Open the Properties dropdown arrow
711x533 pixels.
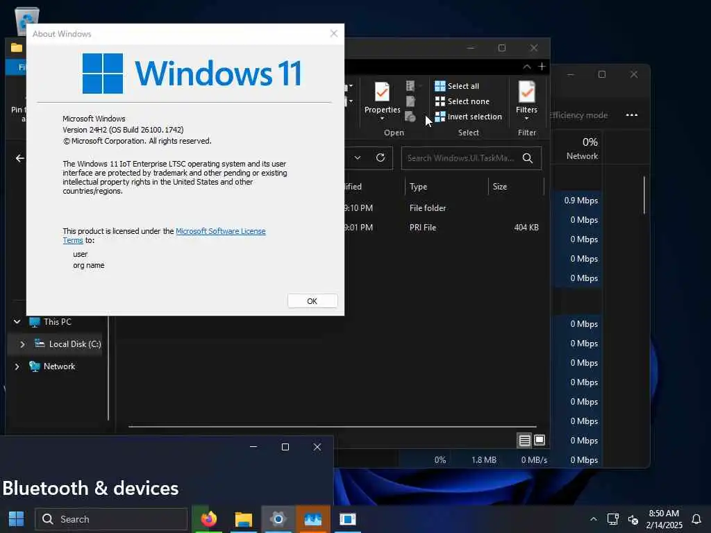coord(383,119)
